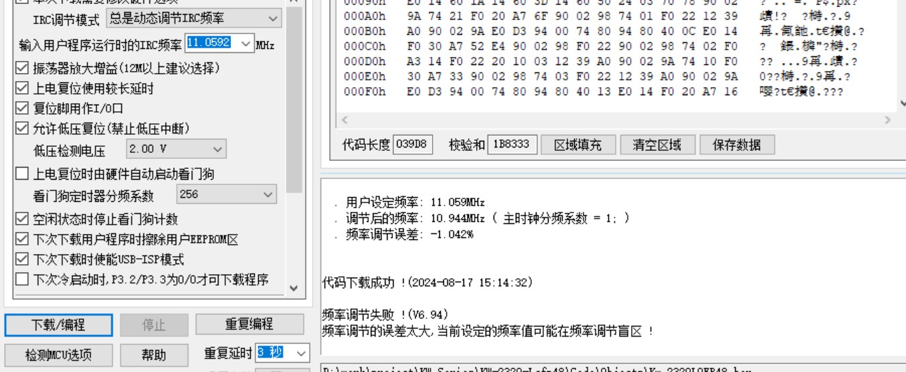The height and width of the screenshot is (372, 906).
Task: Click the 停止 button
Action: pos(154,325)
